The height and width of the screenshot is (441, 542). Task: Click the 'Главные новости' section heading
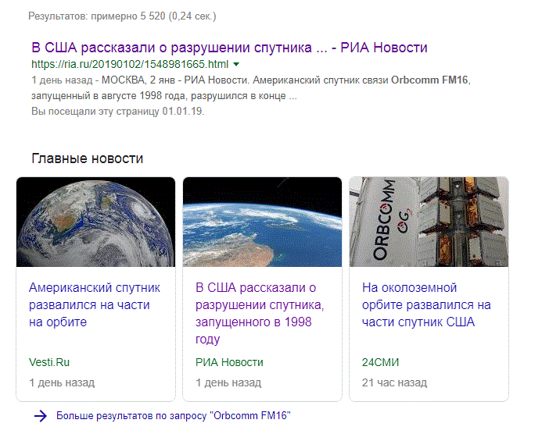coord(87,158)
